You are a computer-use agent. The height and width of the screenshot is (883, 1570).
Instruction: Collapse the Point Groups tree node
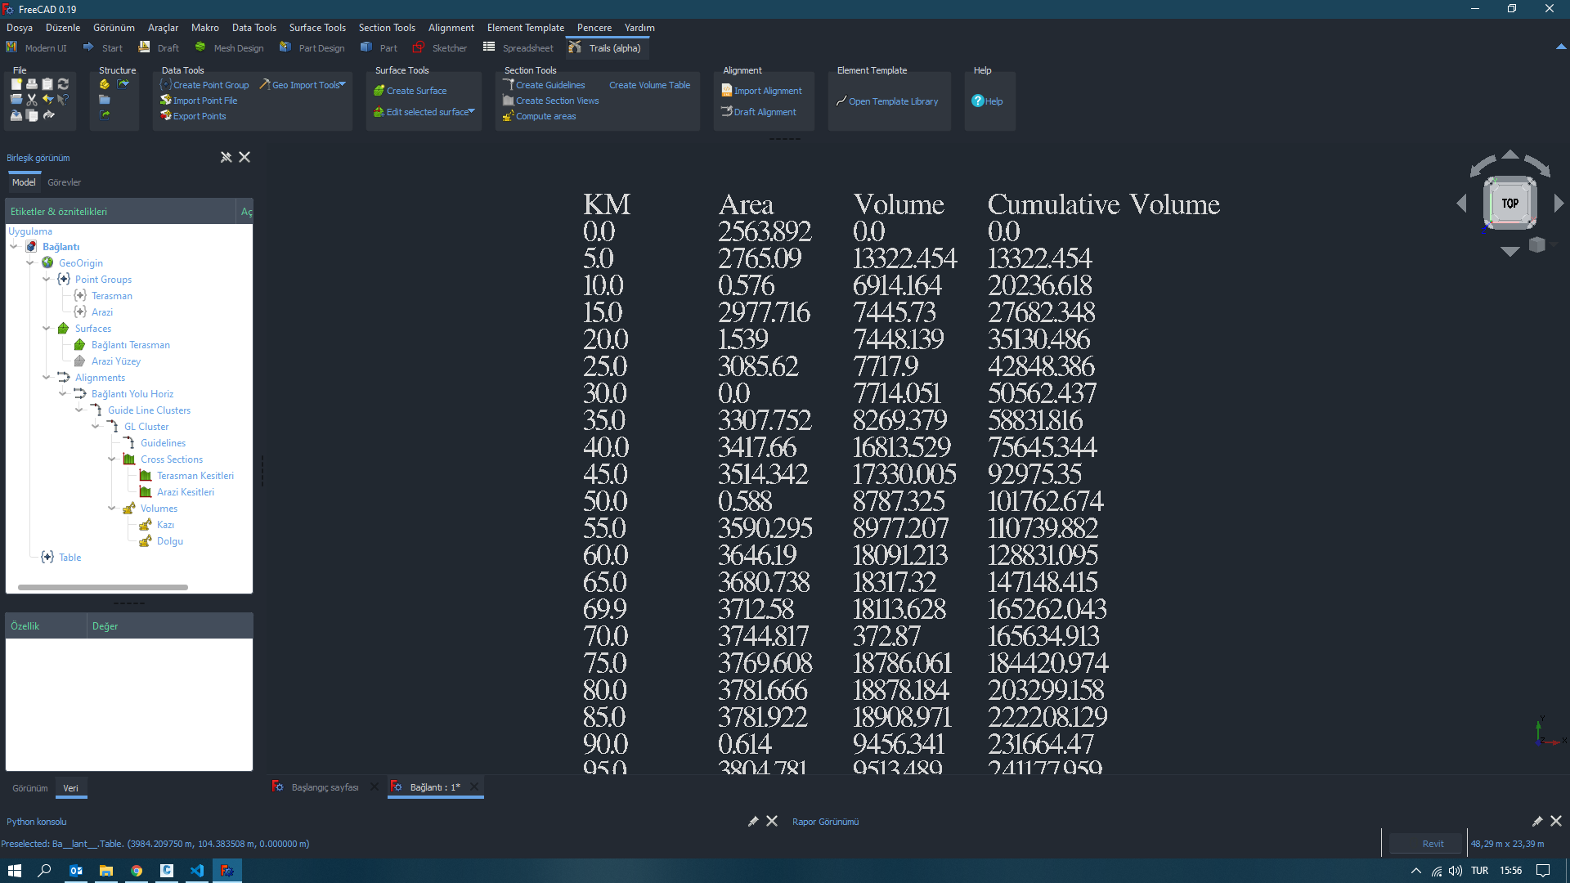[47, 280]
